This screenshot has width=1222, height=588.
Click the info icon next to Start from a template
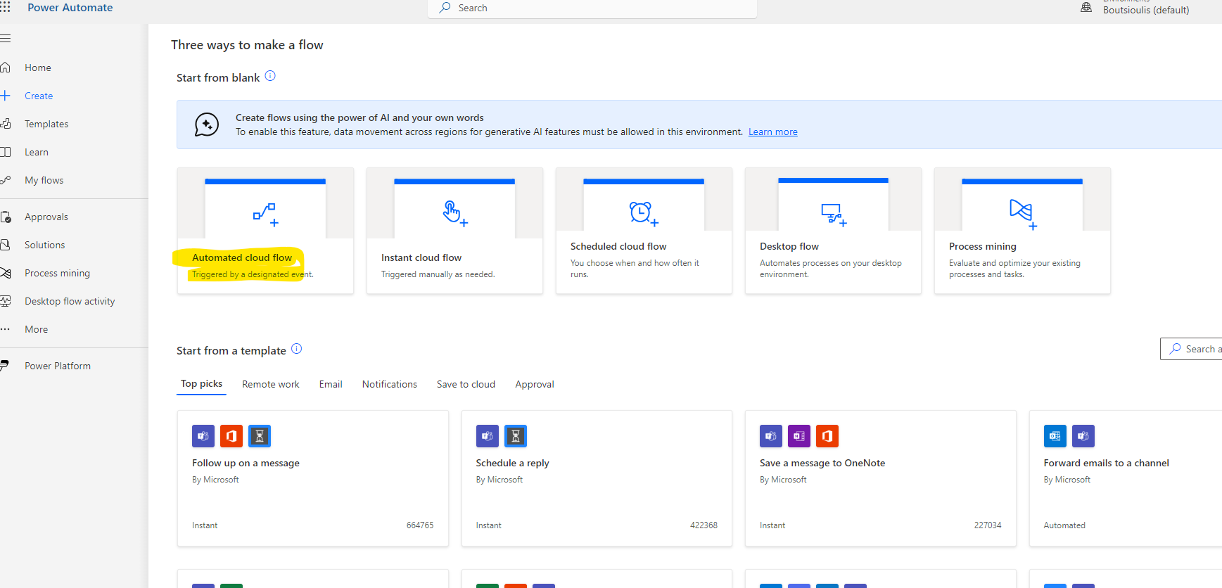296,349
